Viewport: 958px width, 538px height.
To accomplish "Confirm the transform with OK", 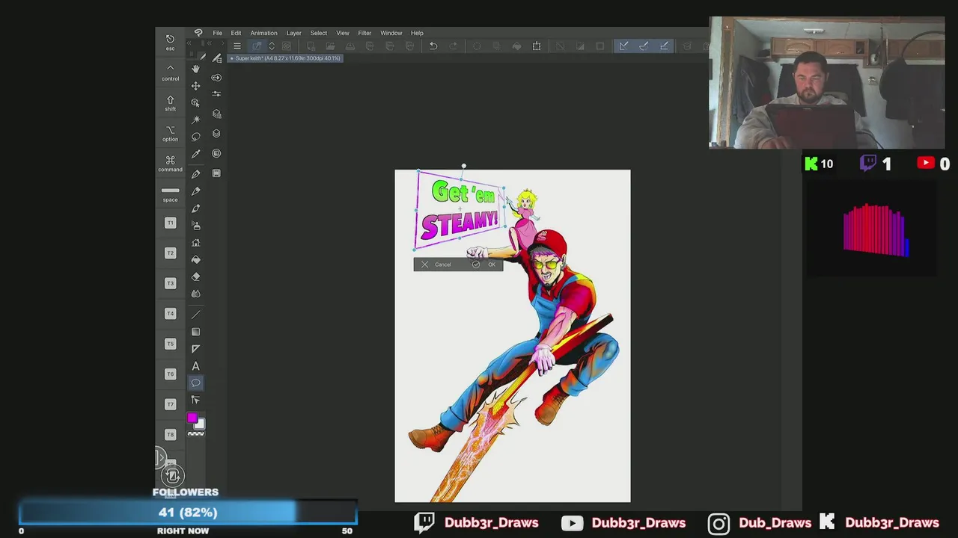I will [483, 265].
